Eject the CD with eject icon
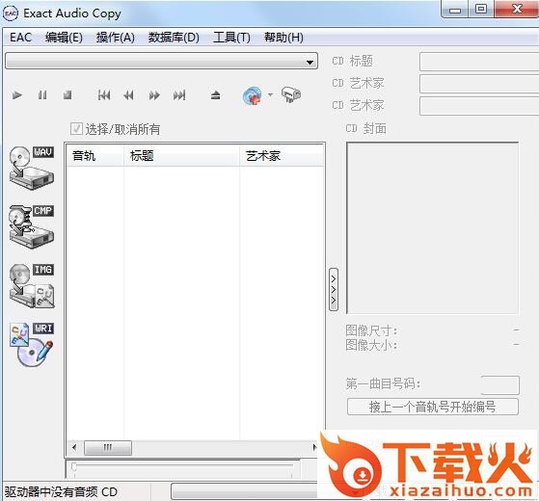 (216, 94)
